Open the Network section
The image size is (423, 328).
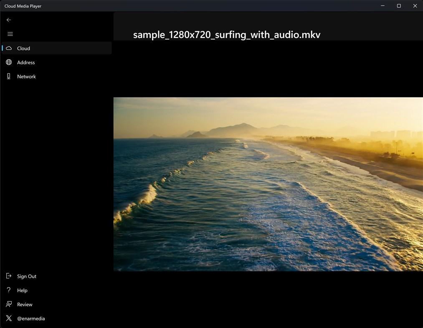(26, 76)
